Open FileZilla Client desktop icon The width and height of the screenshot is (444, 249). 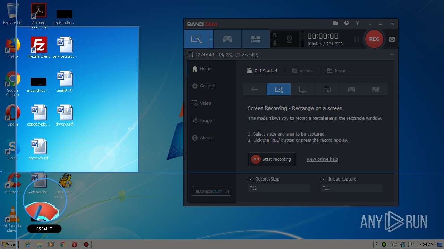[39, 48]
